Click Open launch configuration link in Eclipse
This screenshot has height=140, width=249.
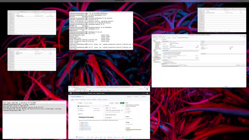(166, 49)
